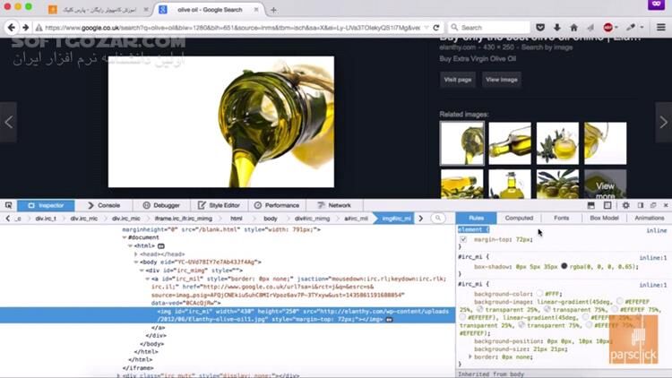The width and height of the screenshot is (672, 378).
Task: Open a new browser tab
Action: (273, 10)
